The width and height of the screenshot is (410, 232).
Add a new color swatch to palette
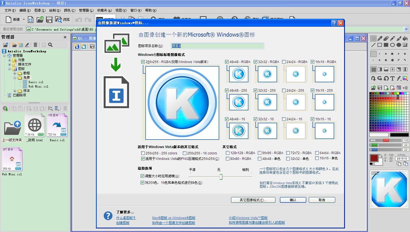click(x=386, y=88)
